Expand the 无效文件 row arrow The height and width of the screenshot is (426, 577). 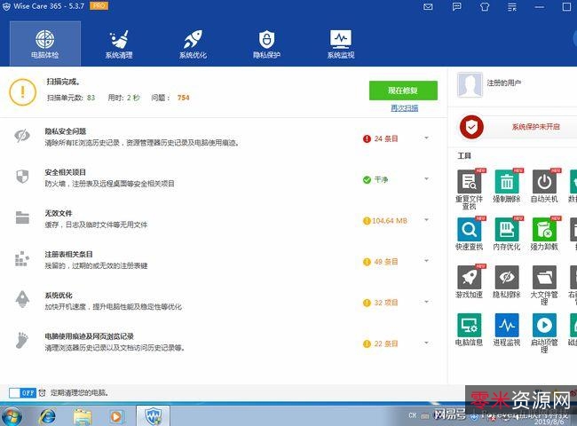coord(426,220)
